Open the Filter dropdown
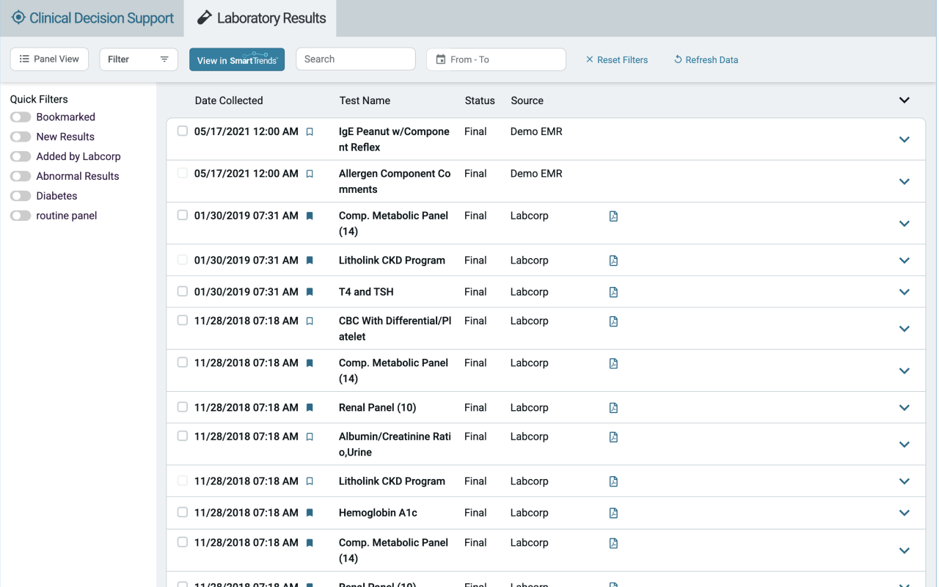This screenshot has height=587, width=939. click(x=139, y=59)
